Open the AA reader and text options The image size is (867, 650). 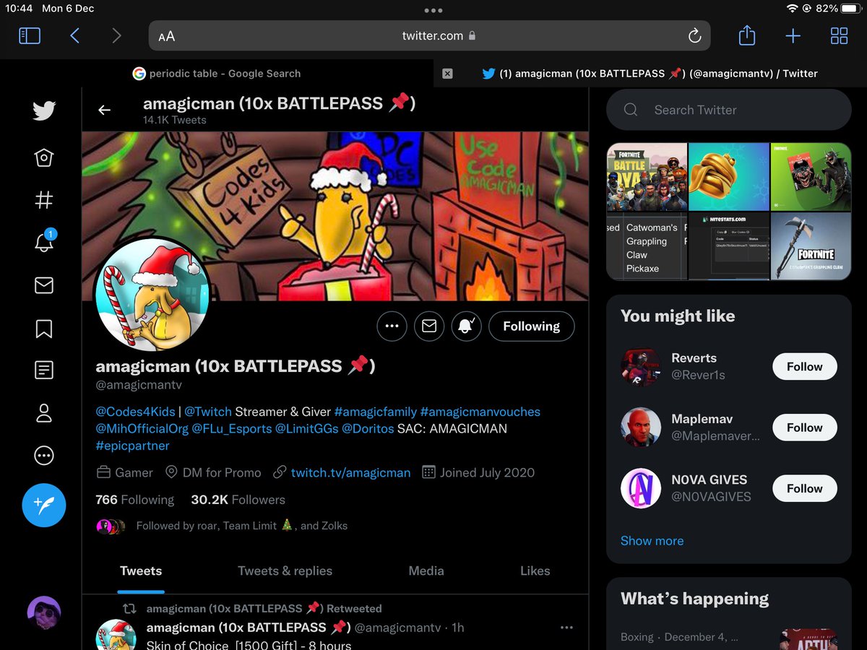(x=167, y=36)
